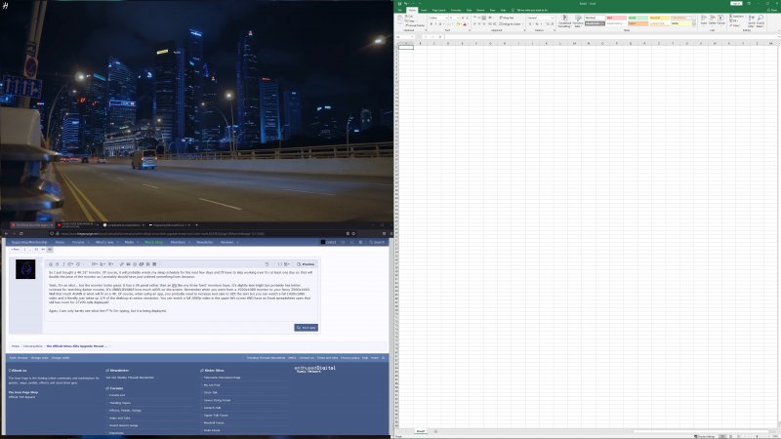
Task: Click Format as Table in Excel ribbon
Action: (x=578, y=20)
